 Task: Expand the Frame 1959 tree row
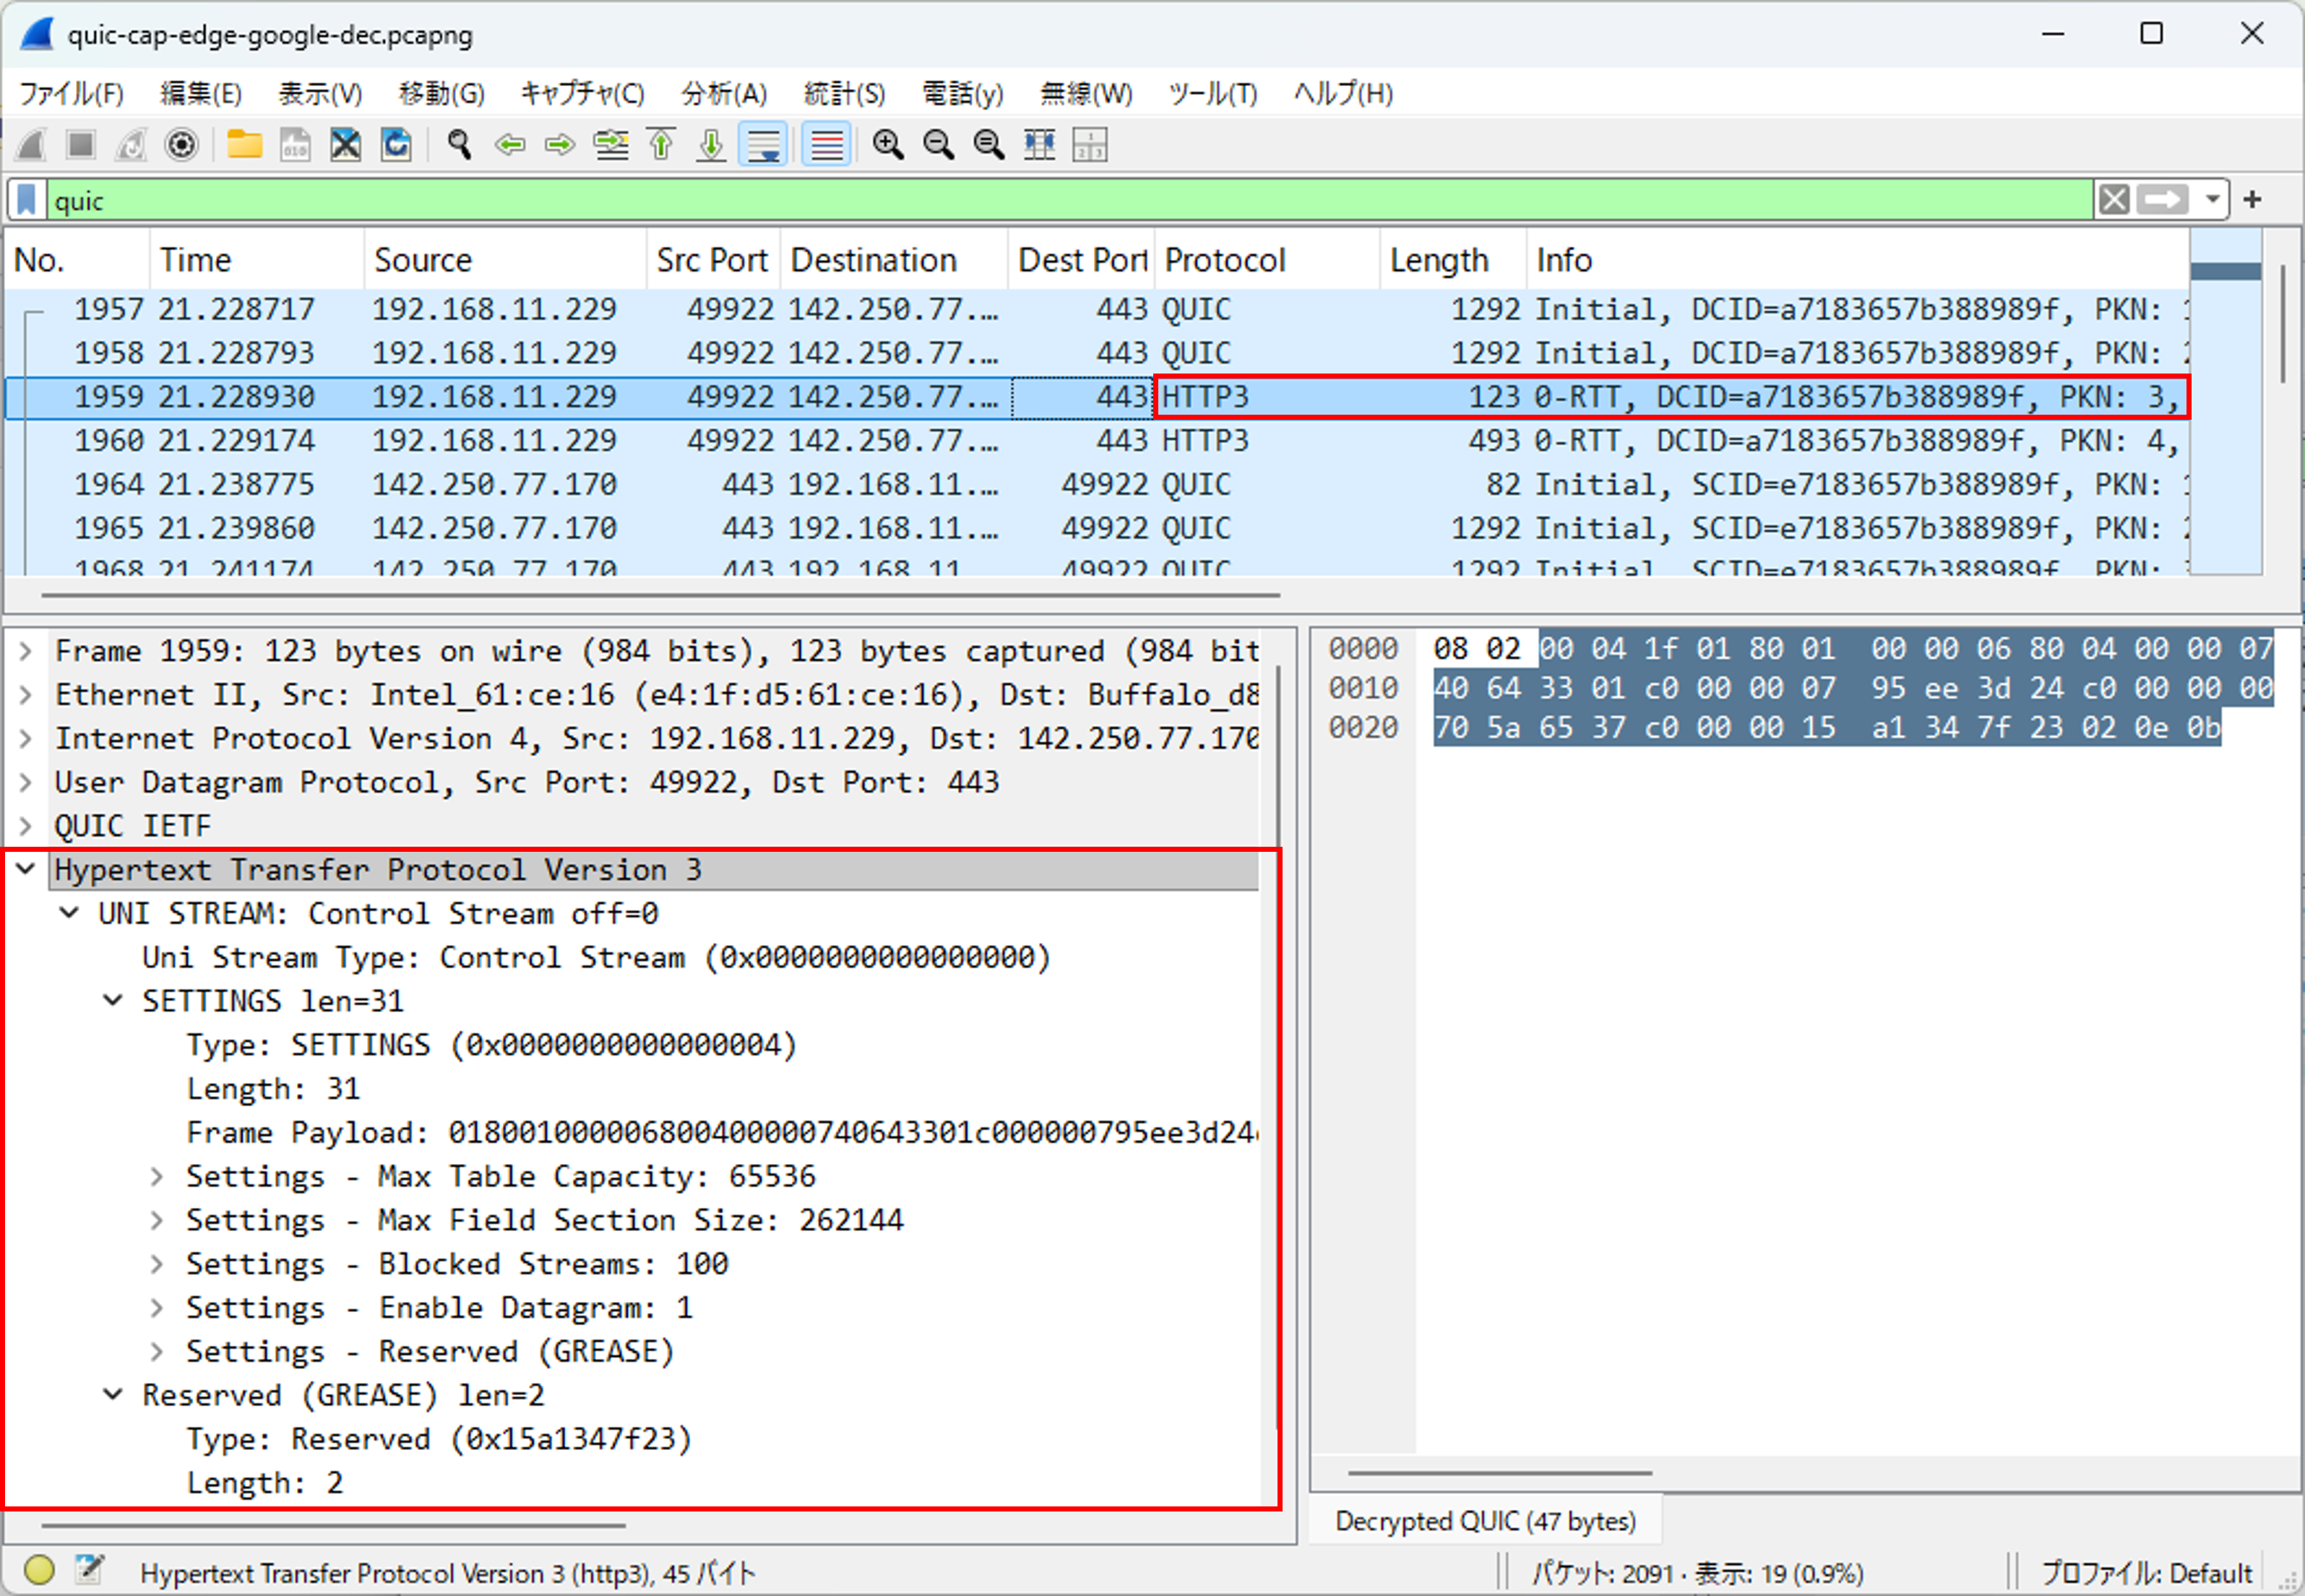pyautogui.click(x=26, y=651)
